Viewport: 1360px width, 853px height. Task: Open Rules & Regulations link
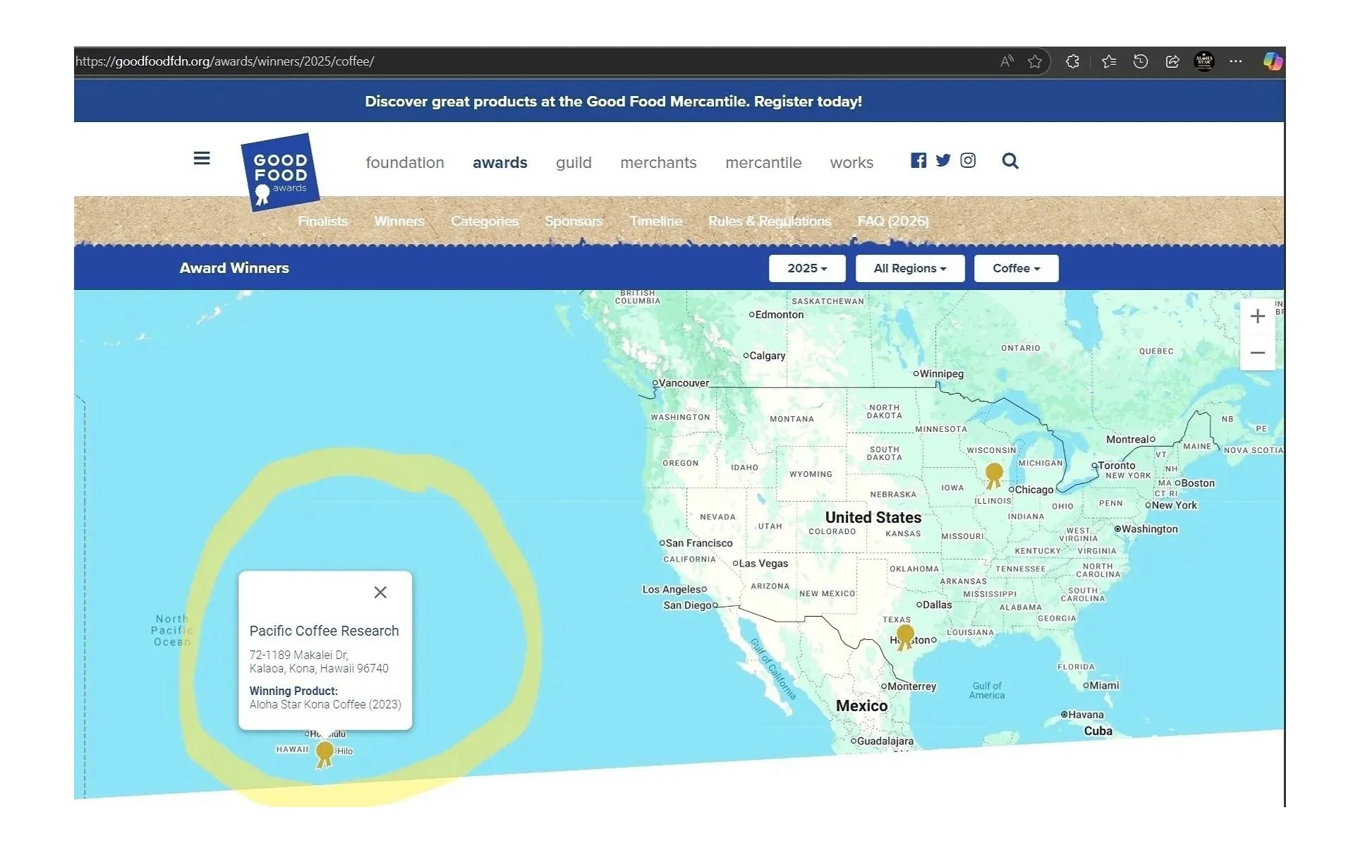(x=770, y=221)
